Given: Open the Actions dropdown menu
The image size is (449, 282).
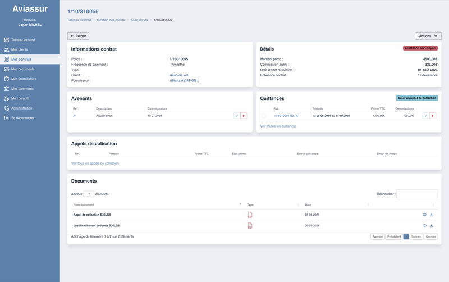Looking at the screenshot, I should (428, 36).
